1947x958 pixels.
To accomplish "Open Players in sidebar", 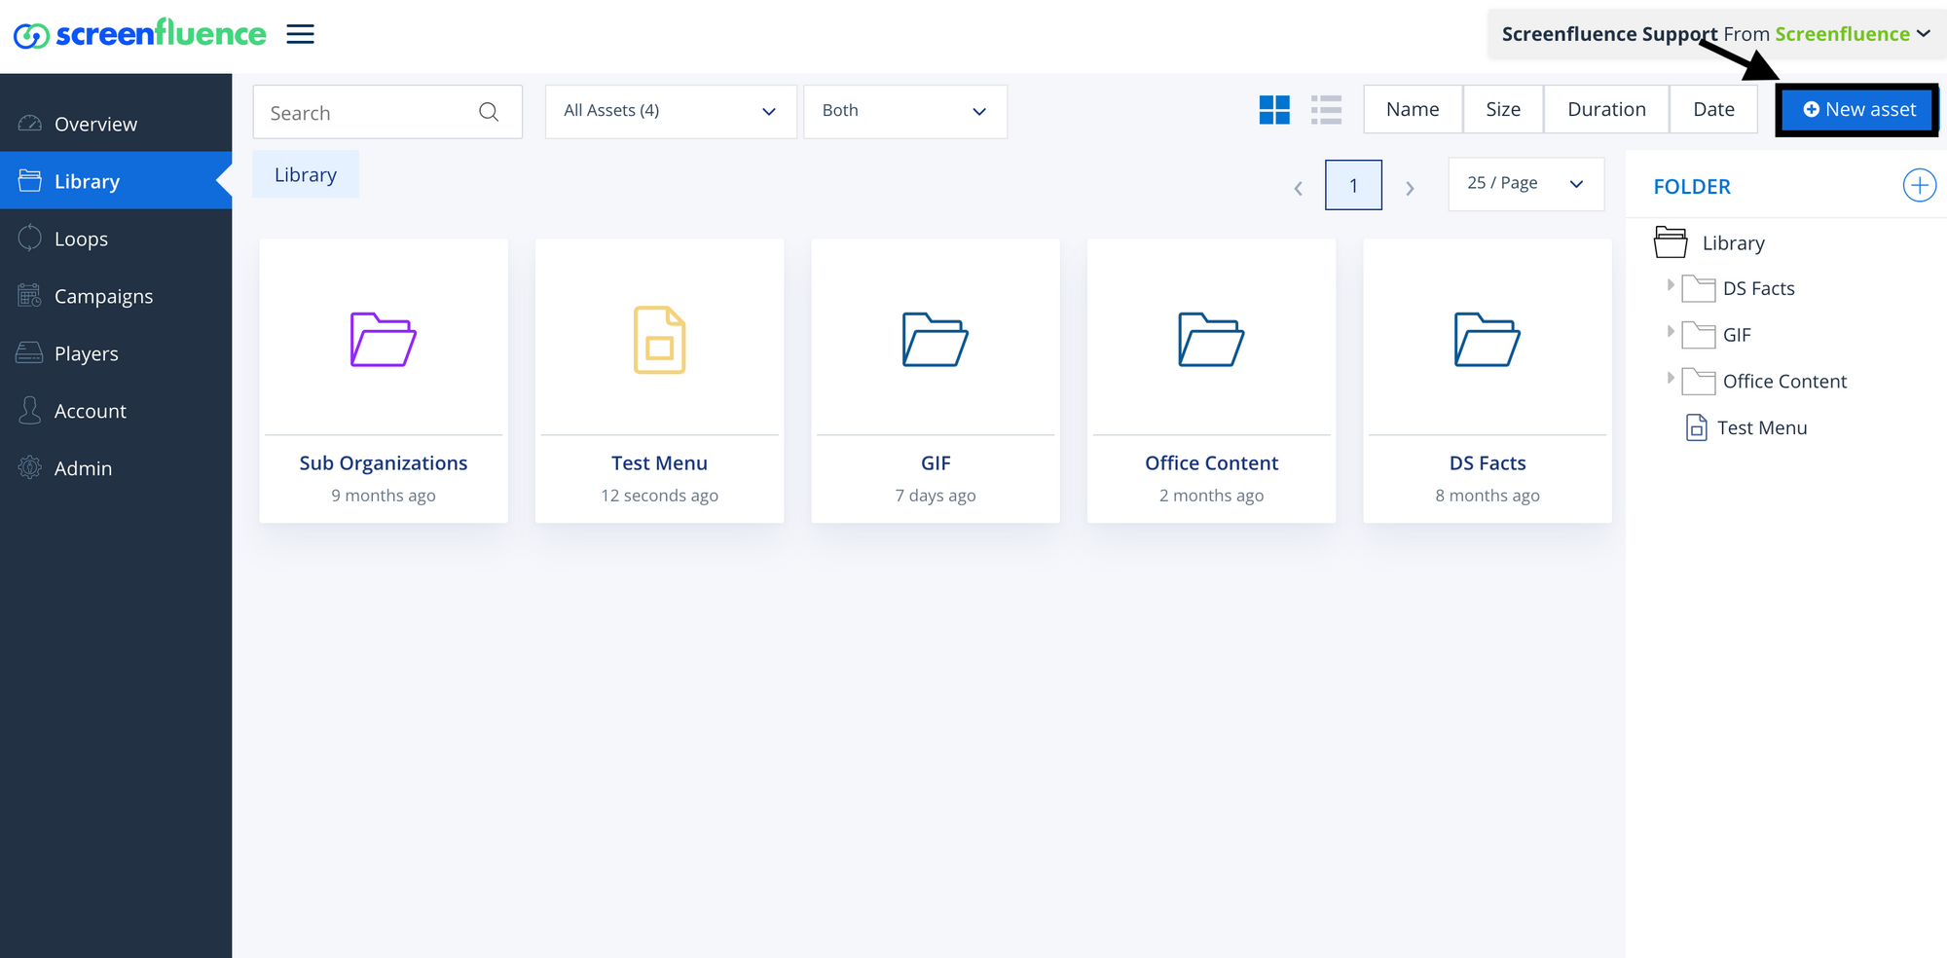I will coord(116,353).
